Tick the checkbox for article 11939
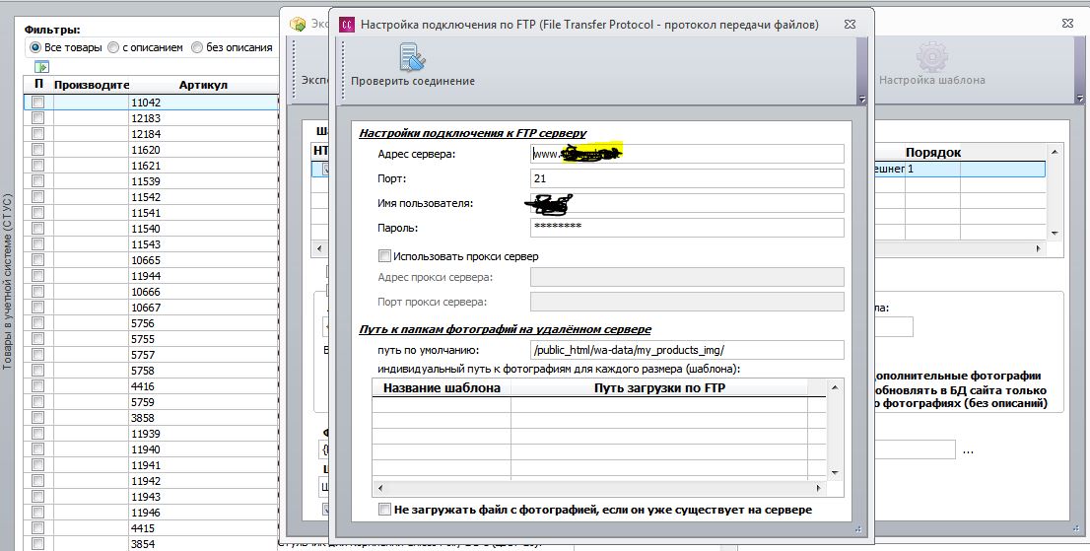This screenshot has width=1090, height=551. tap(38, 434)
